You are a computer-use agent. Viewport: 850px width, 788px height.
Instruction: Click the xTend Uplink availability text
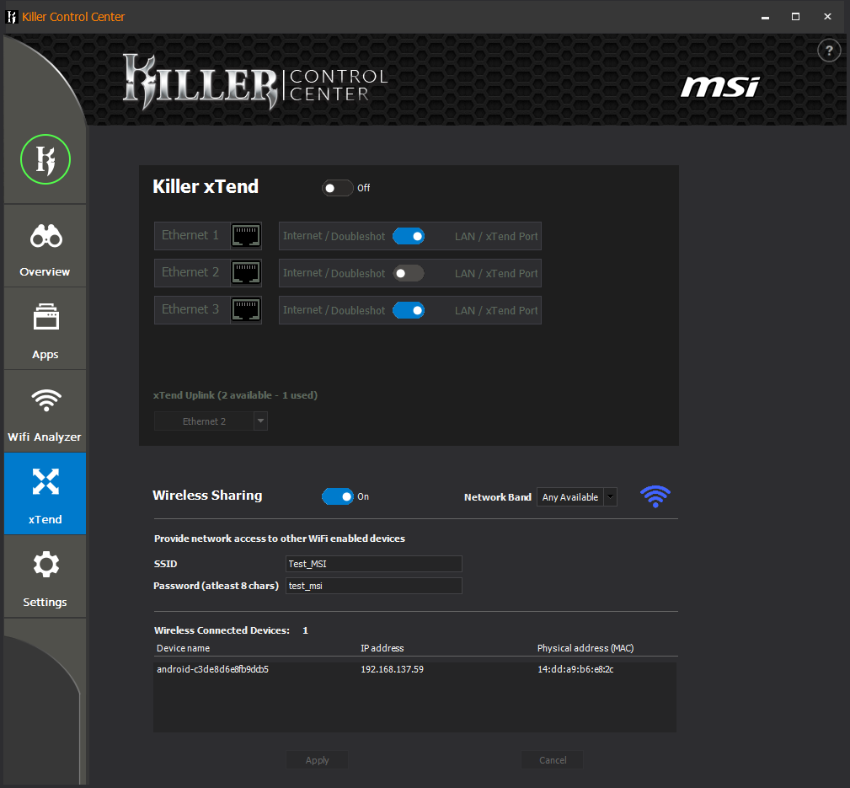tap(235, 395)
